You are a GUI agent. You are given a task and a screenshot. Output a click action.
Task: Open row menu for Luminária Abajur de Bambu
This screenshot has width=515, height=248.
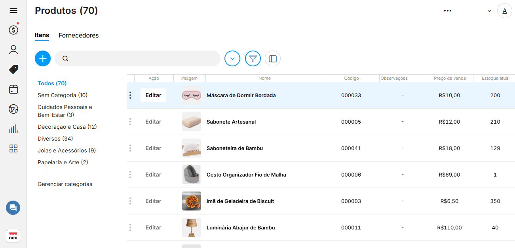[130, 227]
